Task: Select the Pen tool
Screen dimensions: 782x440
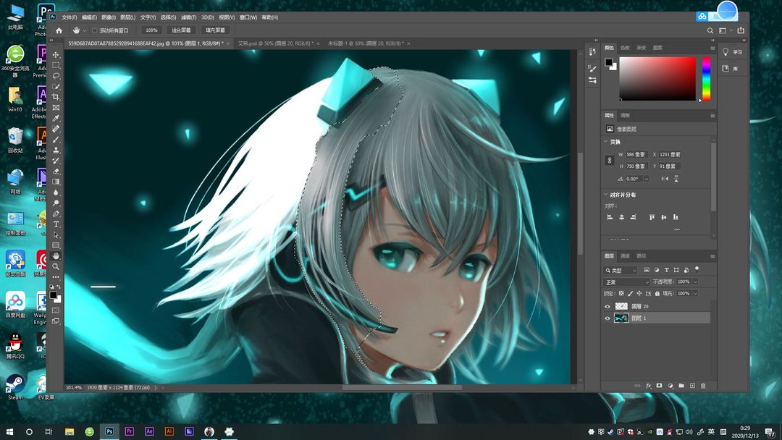Action: [x=56, y=213]
